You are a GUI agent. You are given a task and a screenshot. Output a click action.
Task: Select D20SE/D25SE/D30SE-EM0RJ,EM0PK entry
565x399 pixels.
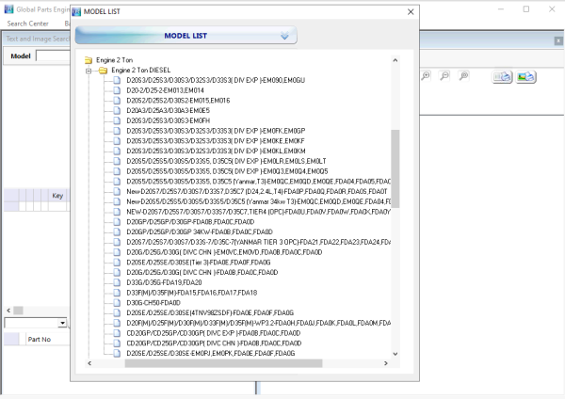(210, 353)
